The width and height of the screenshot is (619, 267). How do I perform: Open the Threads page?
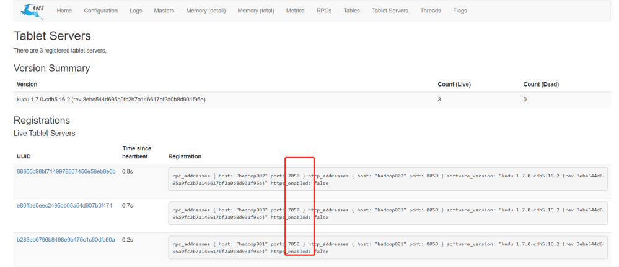430,11
